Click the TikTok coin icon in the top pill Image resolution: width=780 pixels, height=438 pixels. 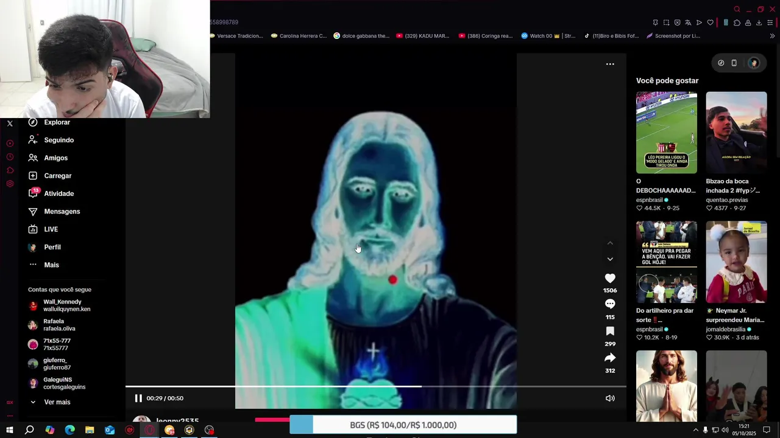pyautogui.click(x=721, y=63)
